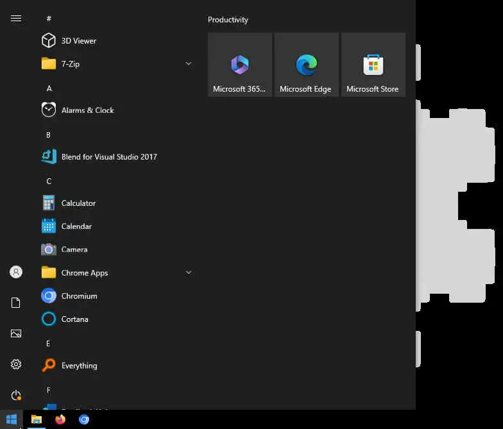
Task: Open Blend for Visual Studio 2017
Action: pyautogui.click(x=117, y=156)
